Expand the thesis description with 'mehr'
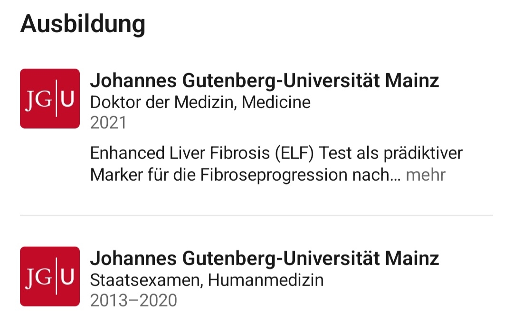Viewport: 513px width, 324px height. (426, 175)
